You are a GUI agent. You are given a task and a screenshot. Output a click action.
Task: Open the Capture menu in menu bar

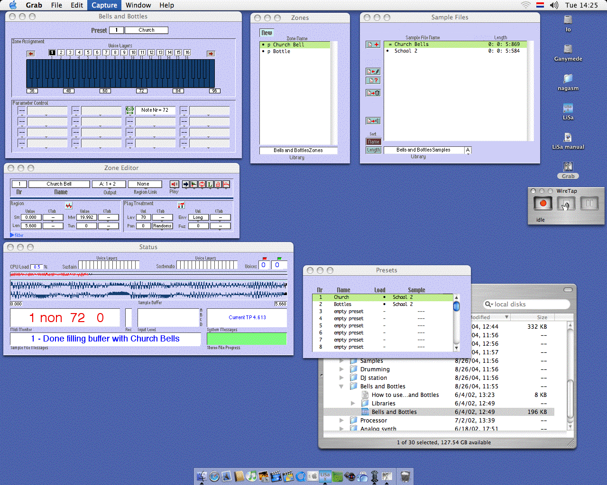[104, 5]
